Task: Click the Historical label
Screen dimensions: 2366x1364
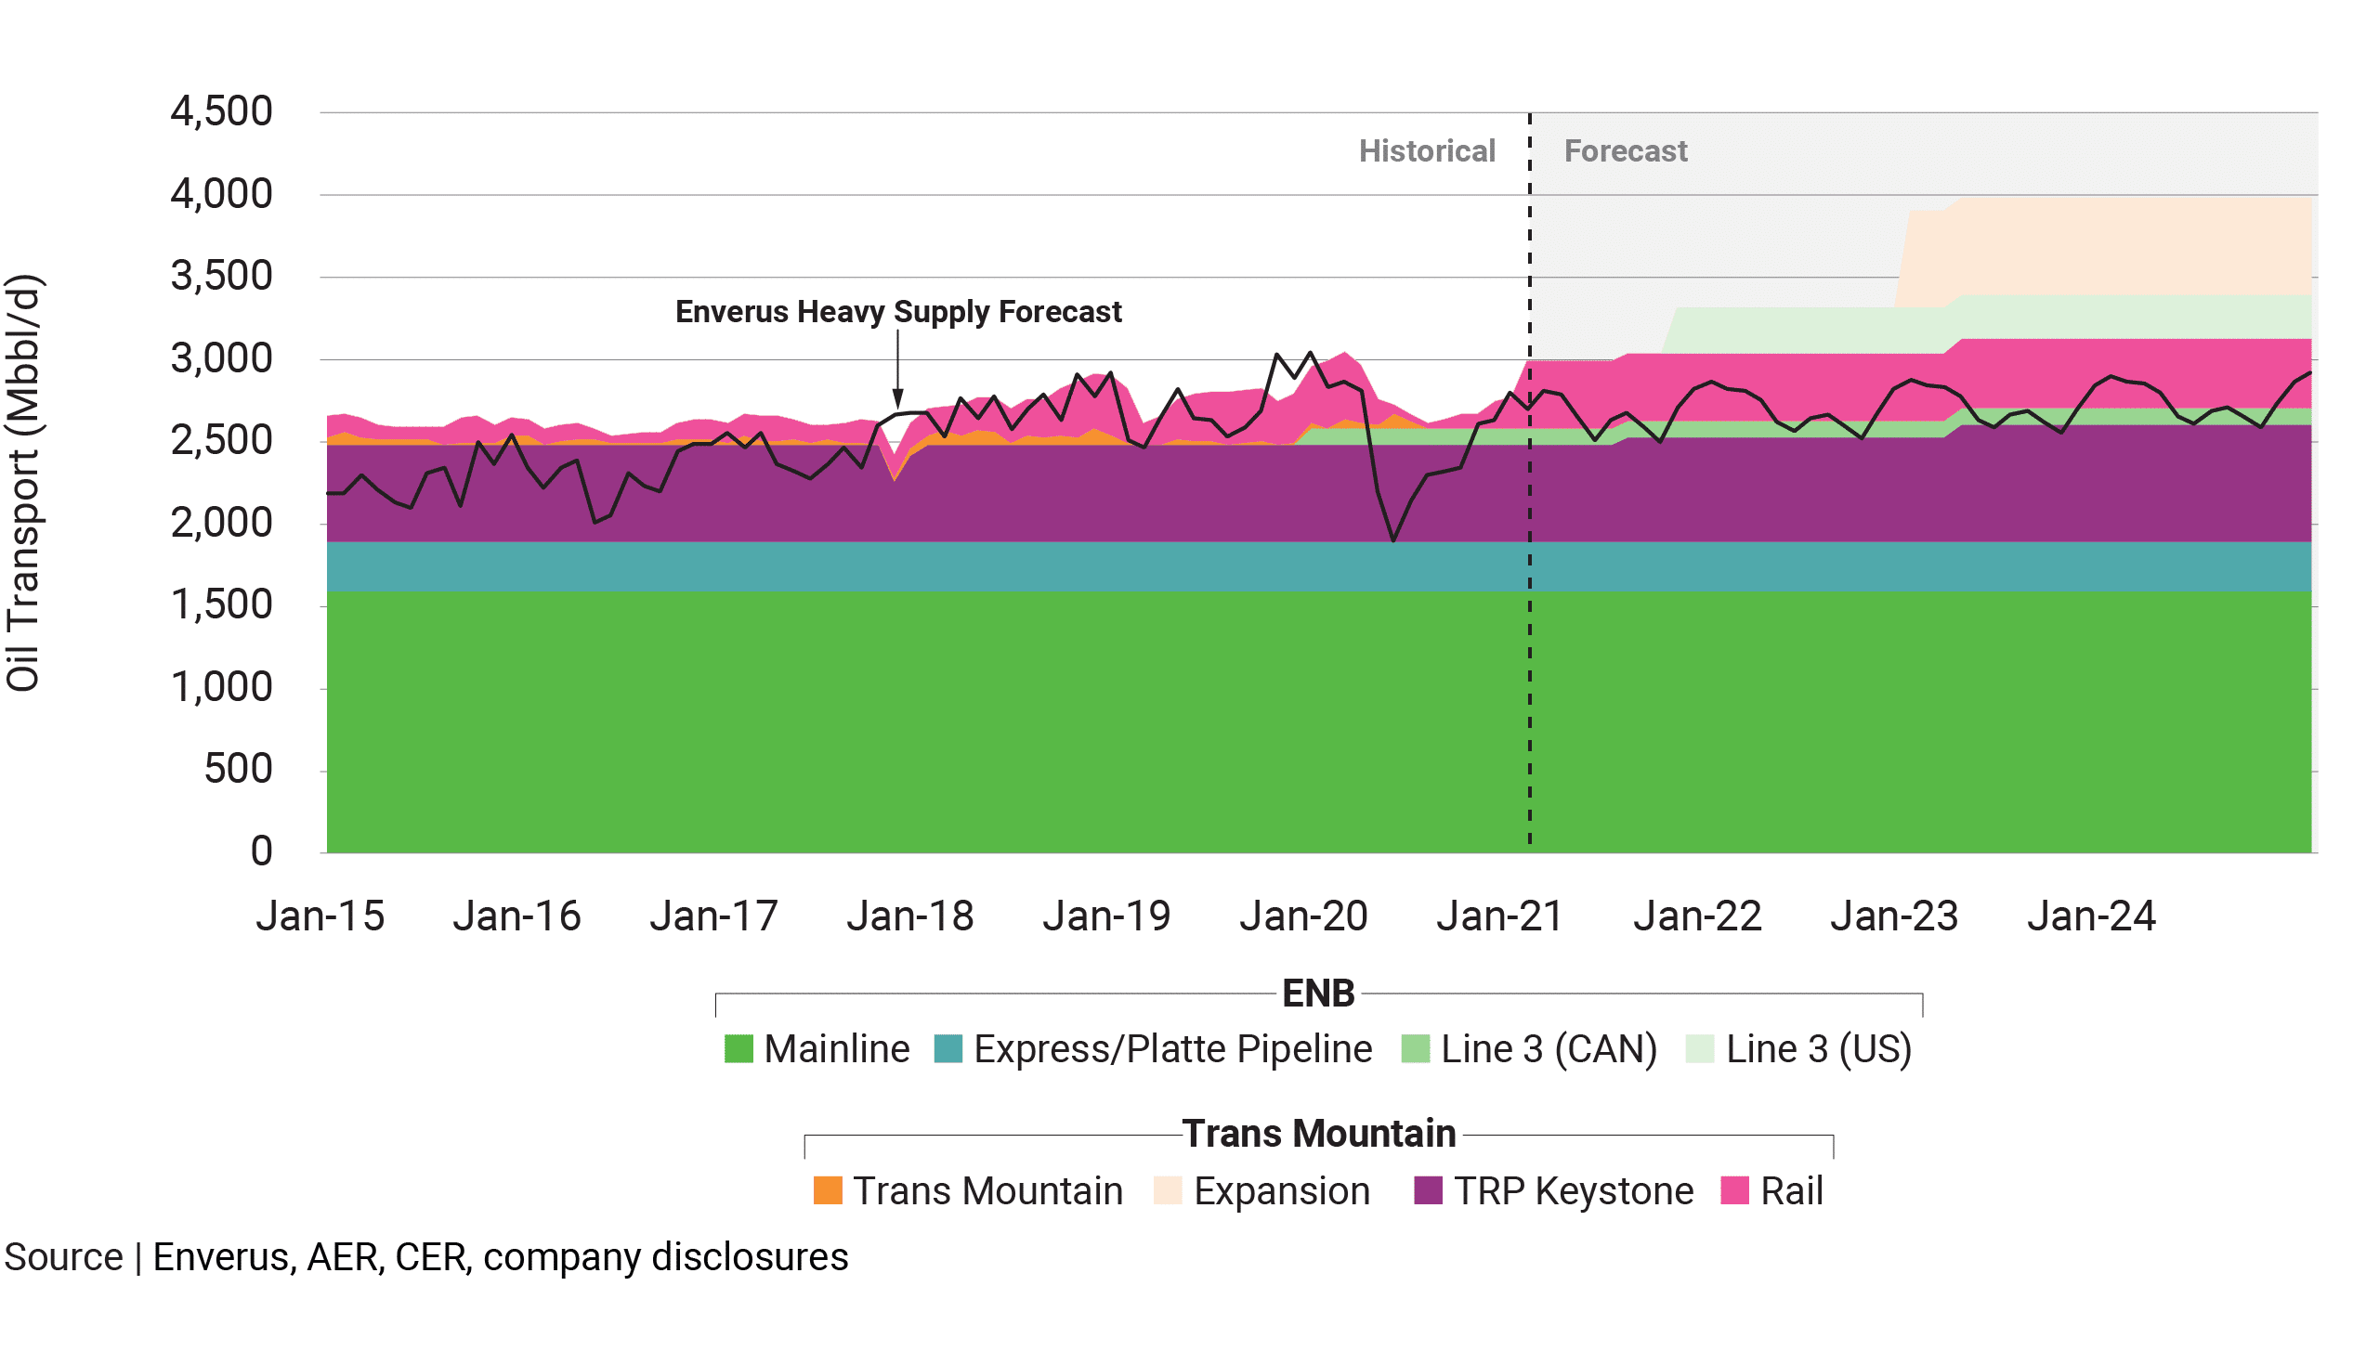Action: coord(1426,150)
